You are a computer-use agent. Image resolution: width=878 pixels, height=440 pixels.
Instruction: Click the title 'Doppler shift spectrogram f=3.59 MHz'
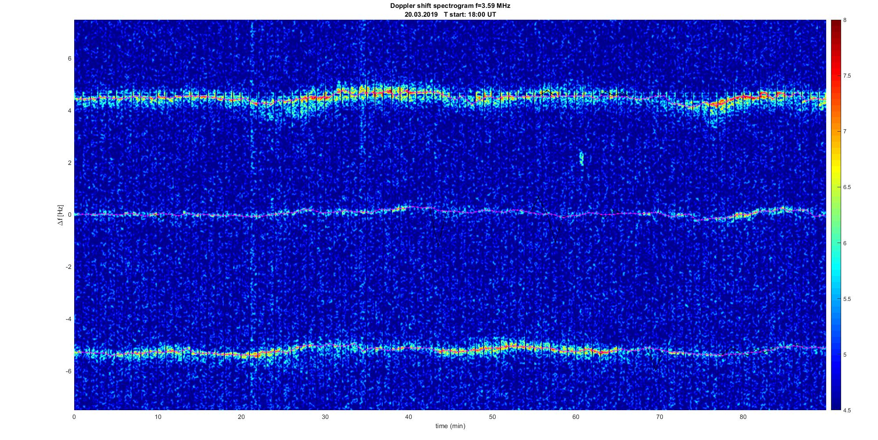(x=450, y=6)
